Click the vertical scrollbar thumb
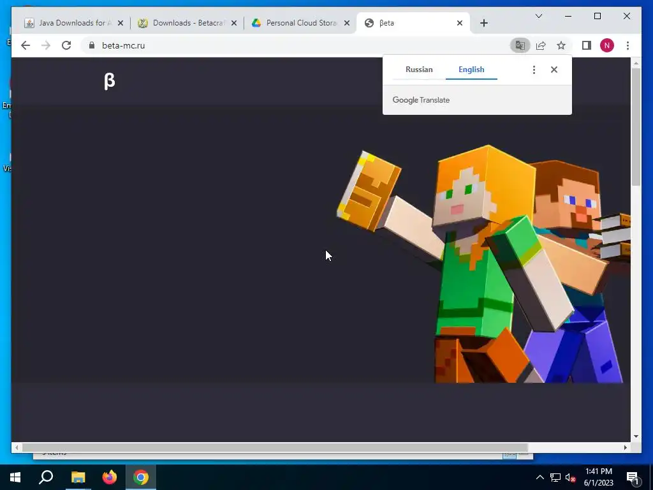This screenshot has height=490, width=653. (x=636, y=126)
